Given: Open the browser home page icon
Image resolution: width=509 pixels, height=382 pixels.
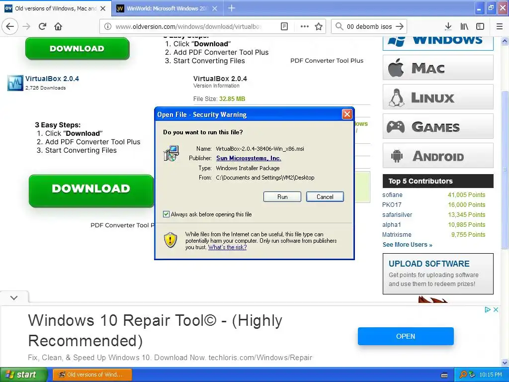Looking at the screenshot, I should (x=58, y=26).
